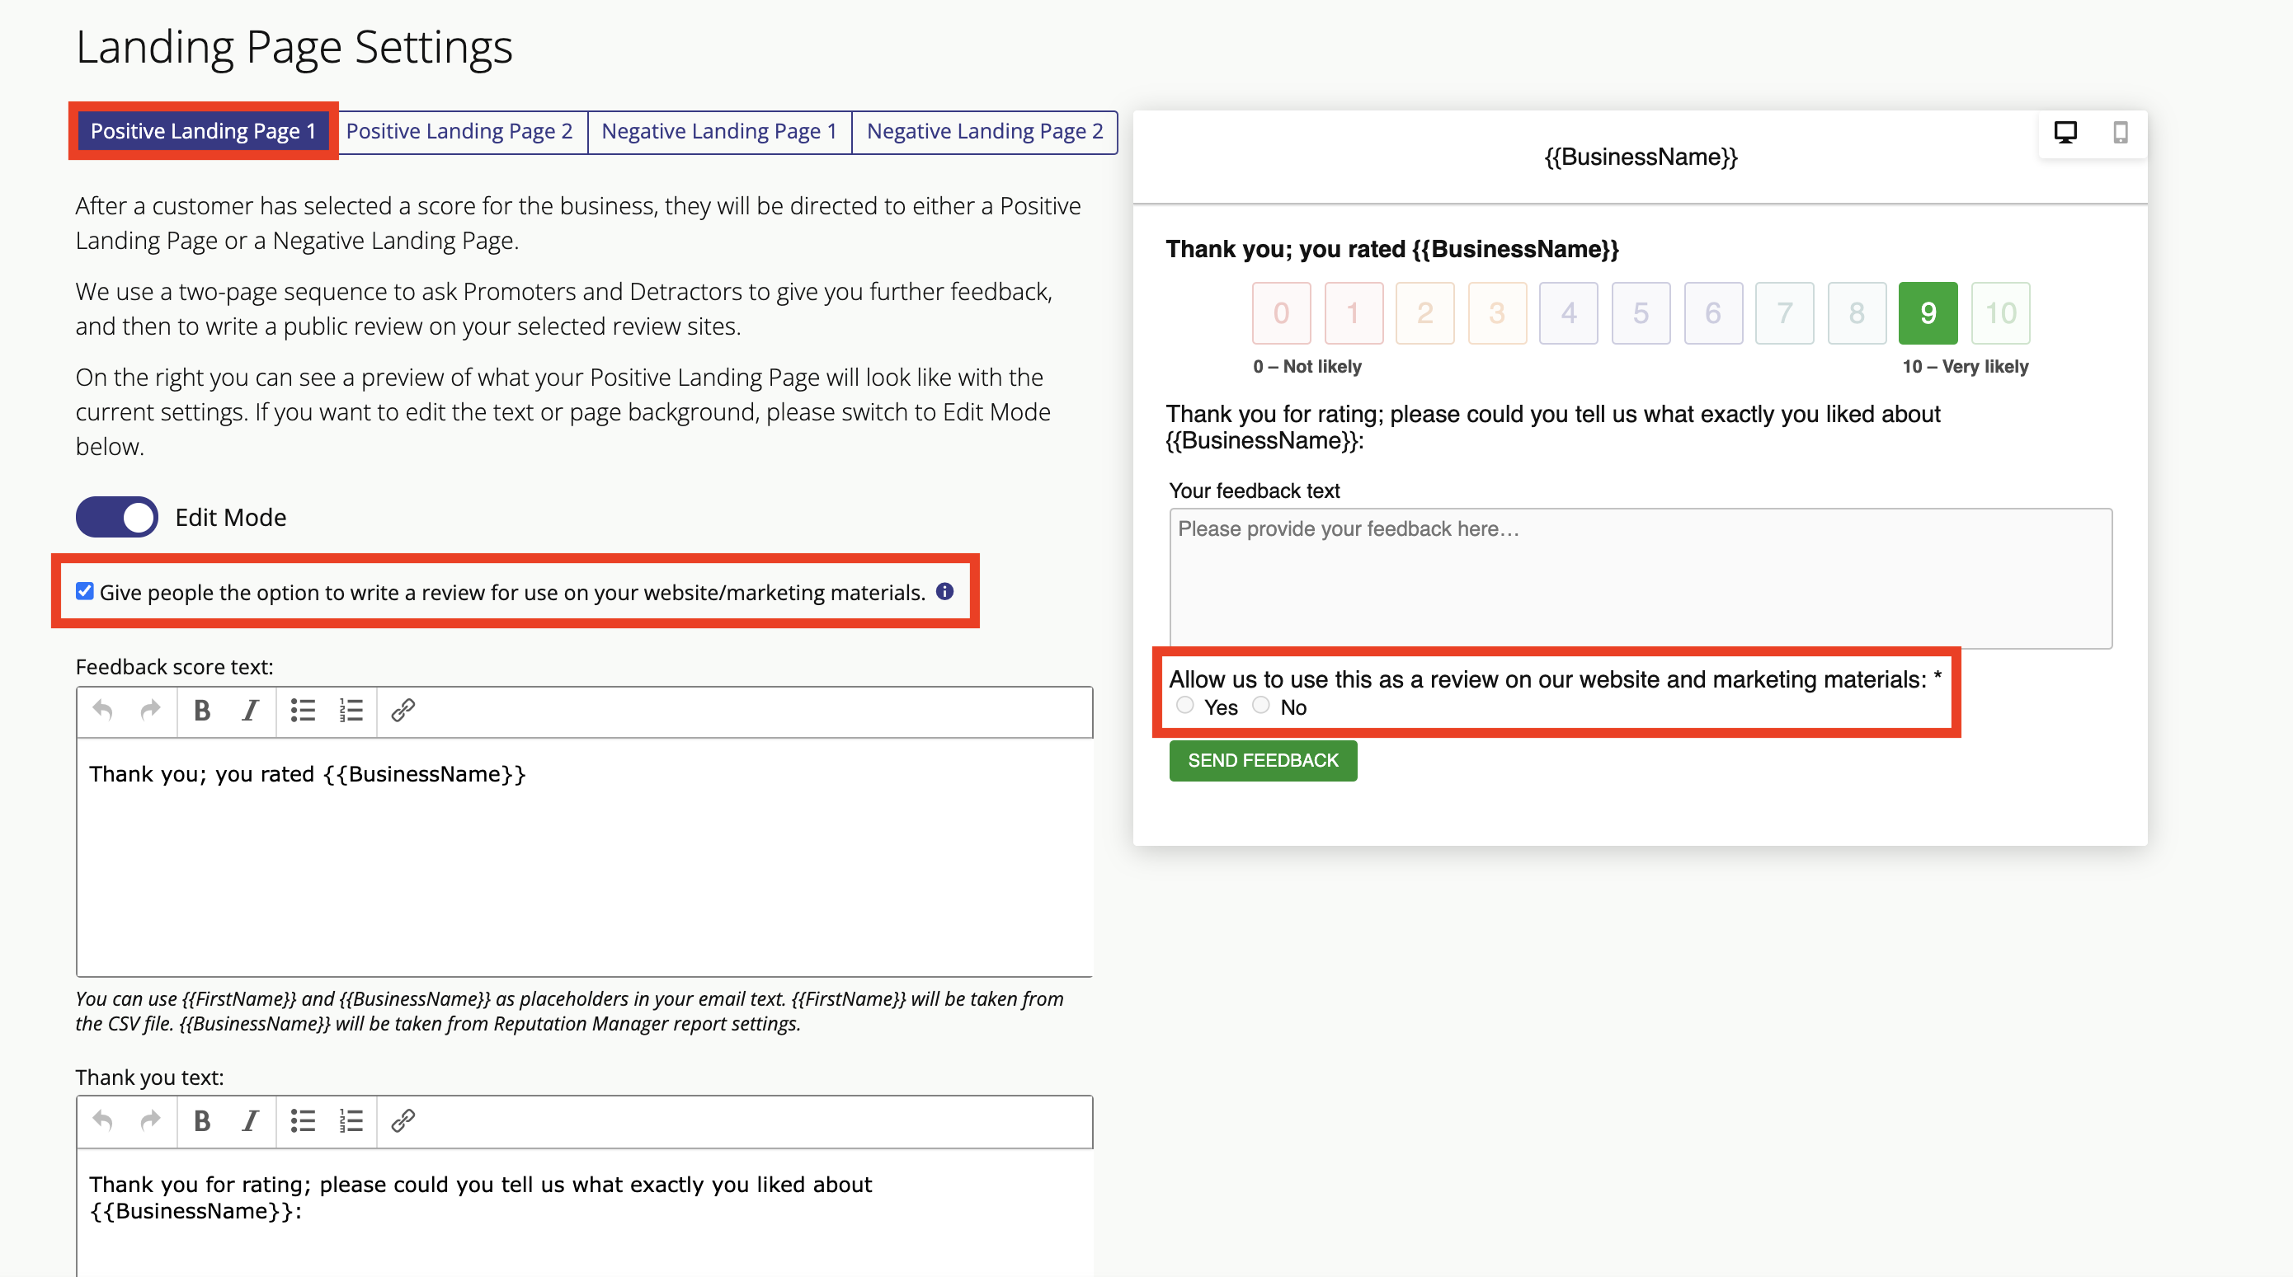Screen dimensions: 2293x1277
Task: Redo in Thank you text editor
Action: point(150,1120)
